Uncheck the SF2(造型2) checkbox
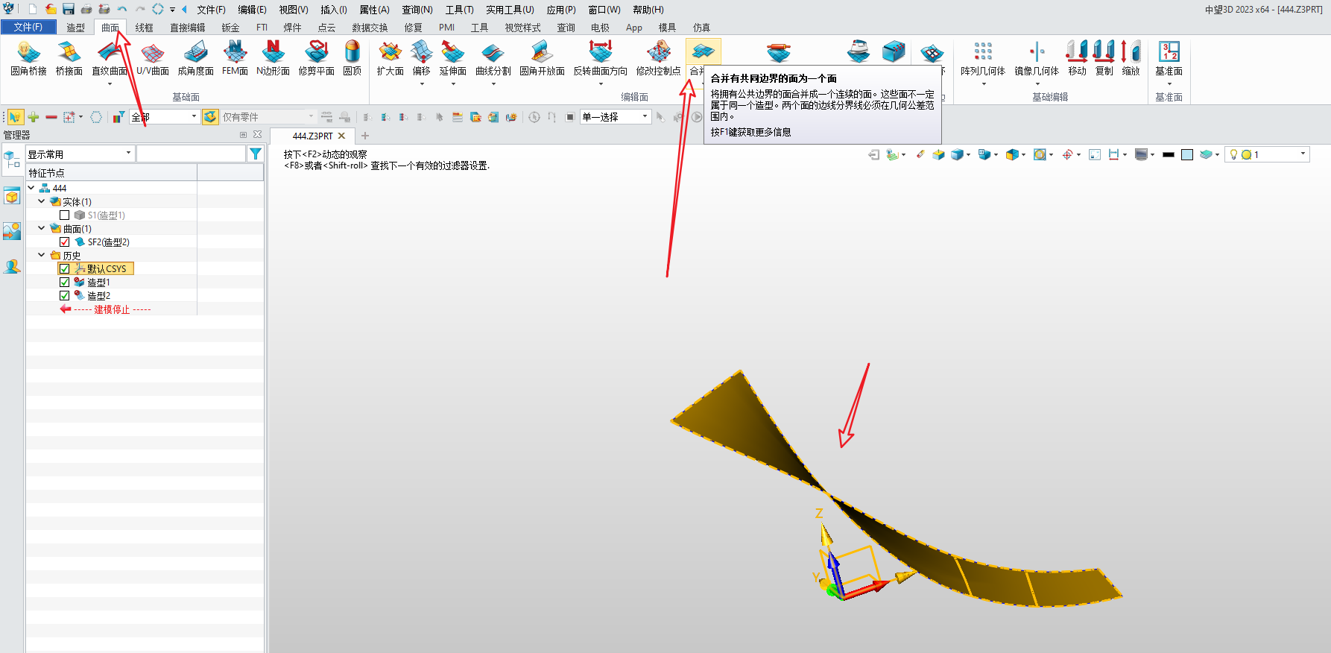 [65, 242]
